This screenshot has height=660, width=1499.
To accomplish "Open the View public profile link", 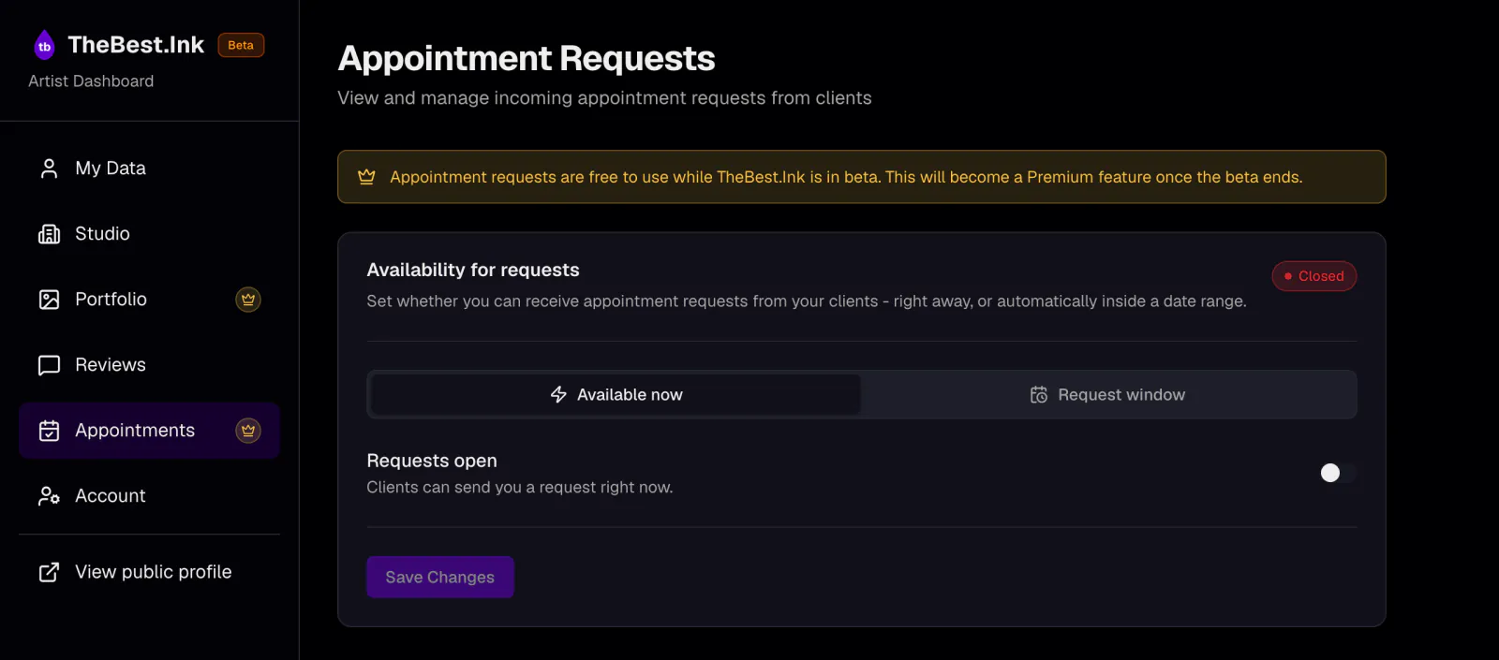I will (150, 572).
